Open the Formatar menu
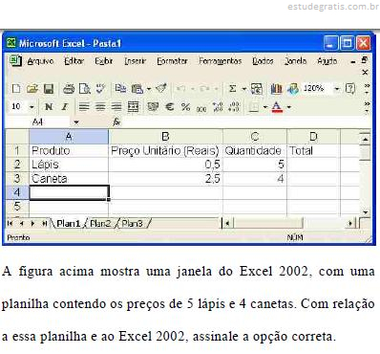This screenshot has height=354, width=380. click(x=172, y=60)
